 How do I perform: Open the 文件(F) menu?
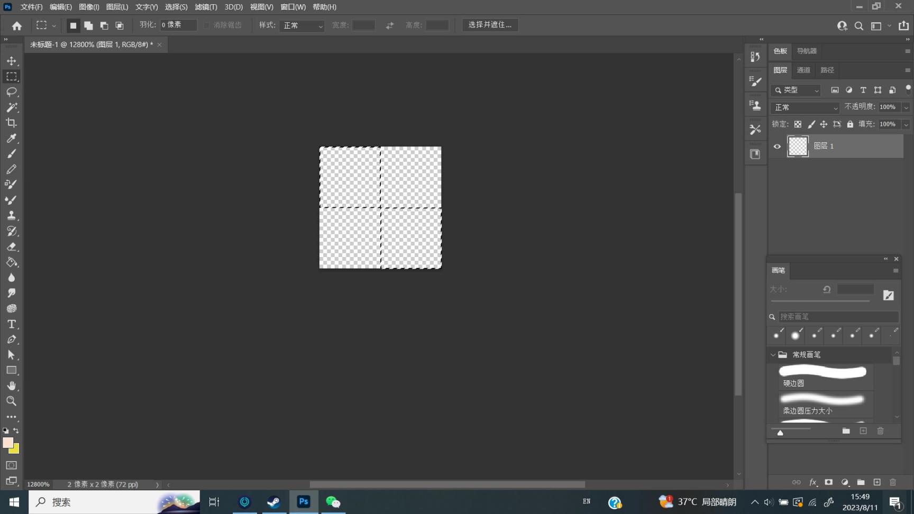pyautogui.click(x=31, y=7)
